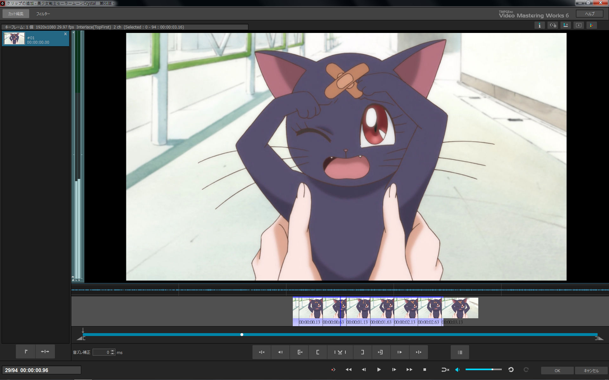609x380 pixels.
Task: Set the selection start bracket marker
Action: point(318,352)
